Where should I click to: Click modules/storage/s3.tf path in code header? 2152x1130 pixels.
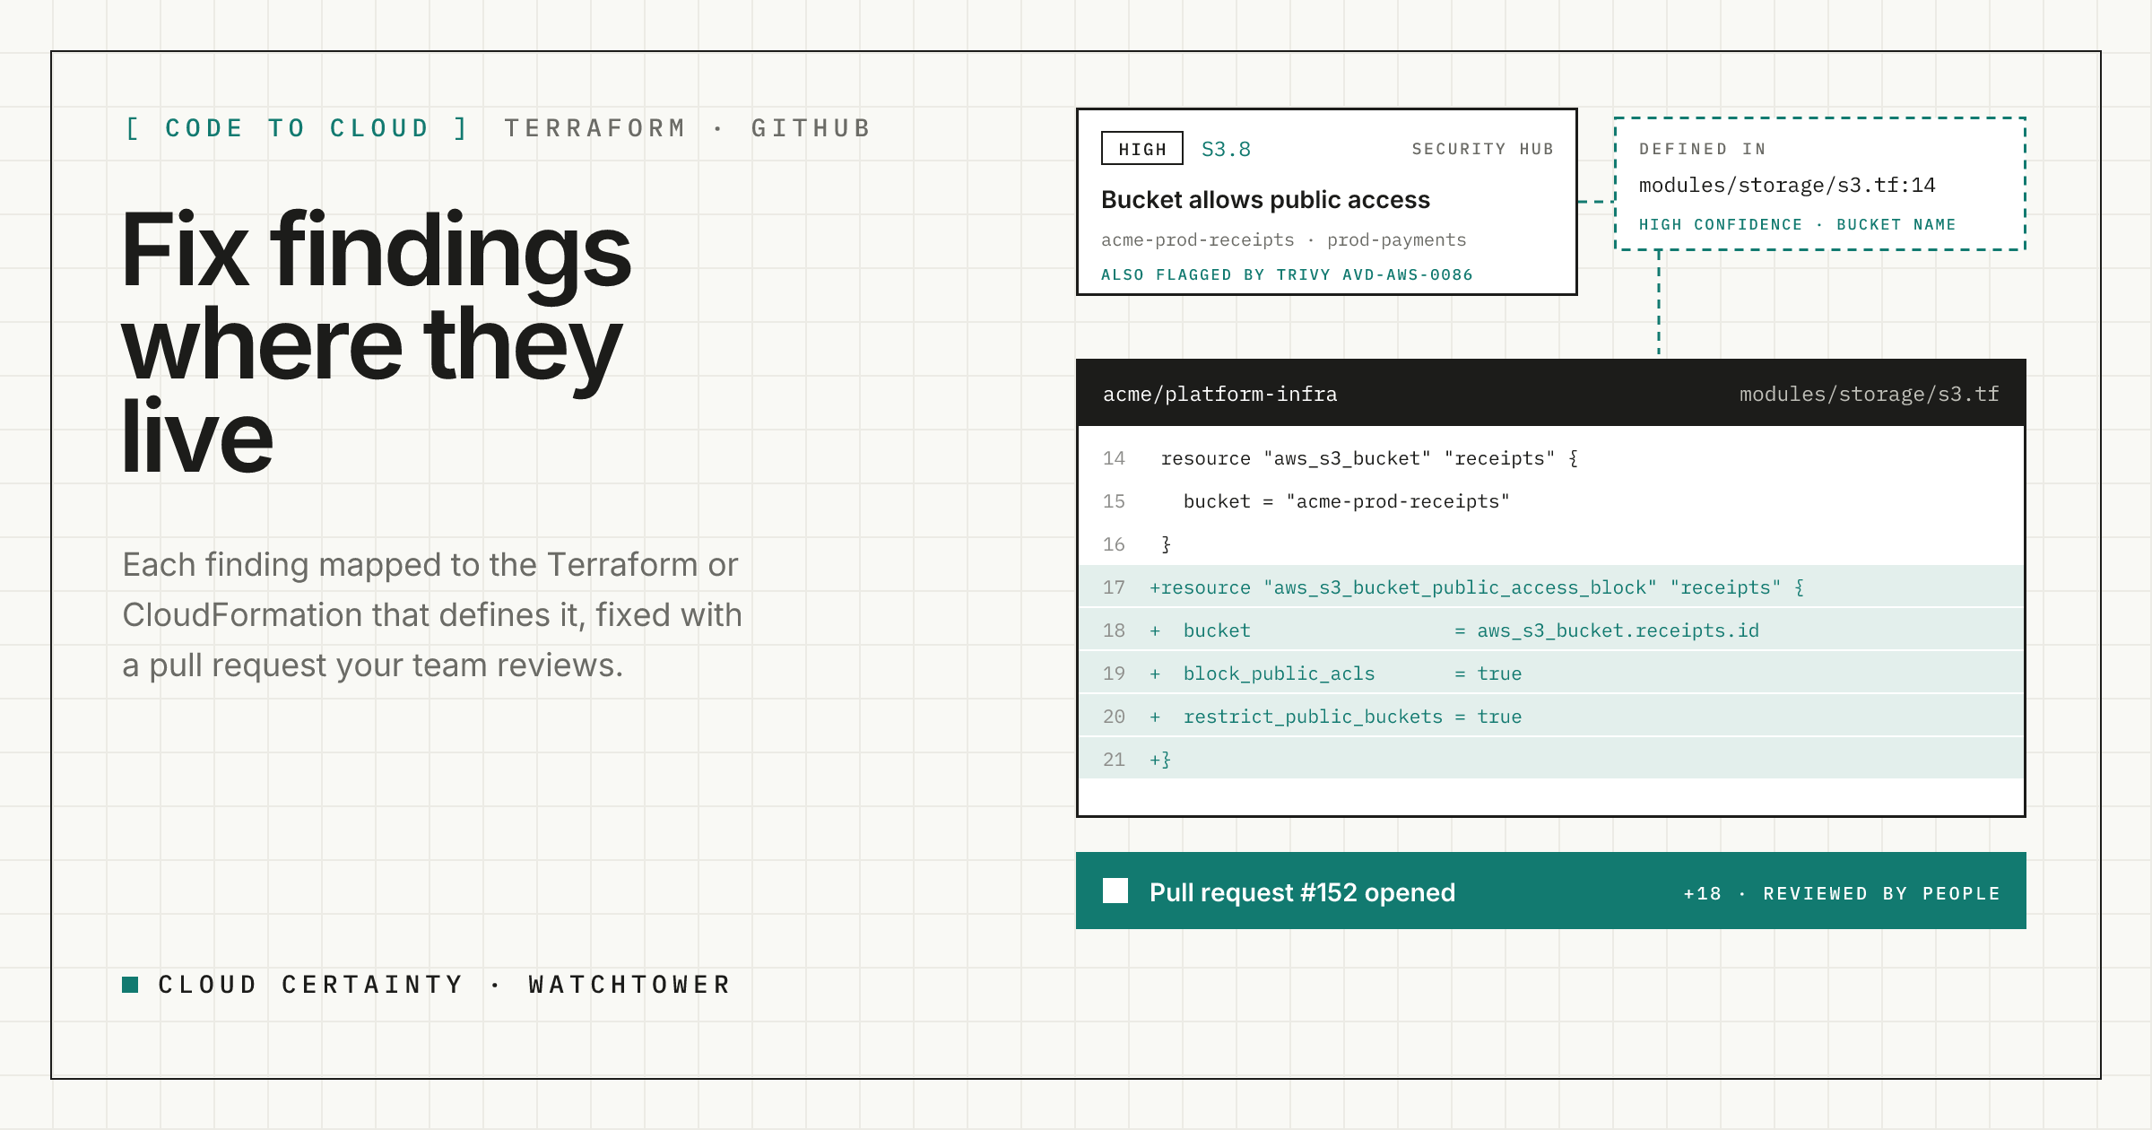(x=1870, y=395)
